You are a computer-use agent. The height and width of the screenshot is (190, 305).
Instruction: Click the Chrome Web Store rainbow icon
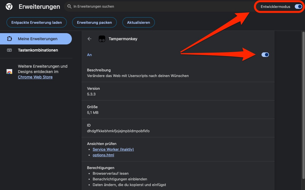(9, 72)
